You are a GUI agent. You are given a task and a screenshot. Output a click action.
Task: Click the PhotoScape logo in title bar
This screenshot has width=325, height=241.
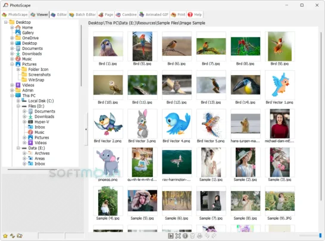5,5
